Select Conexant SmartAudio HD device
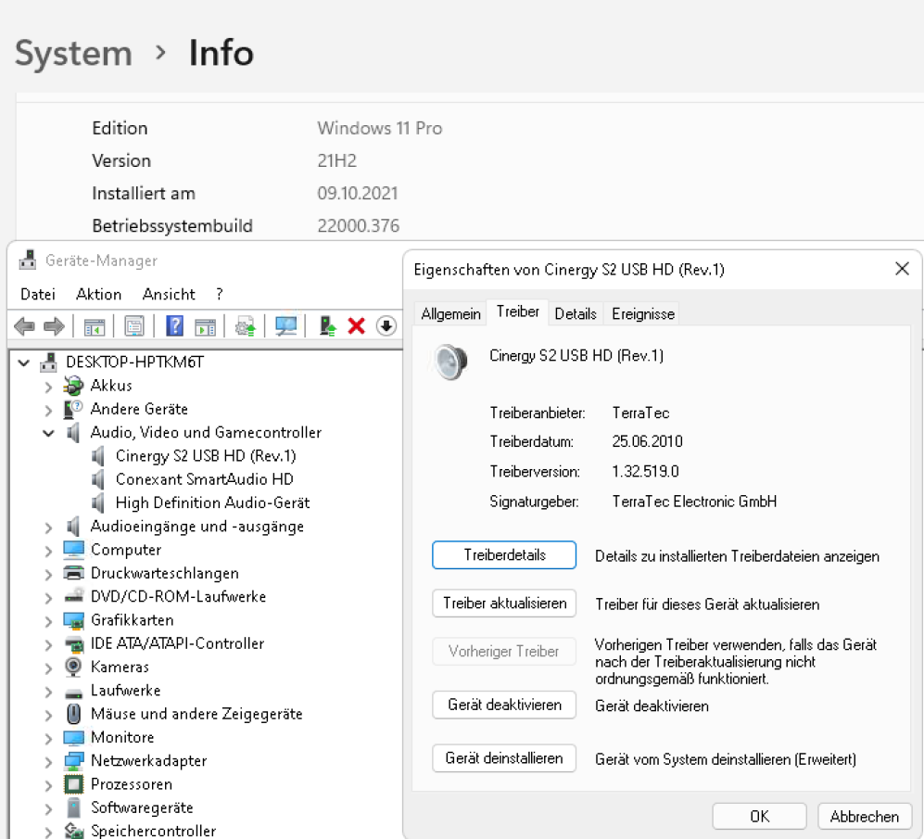This screenshot has width=924, height=839. click(204, 479)
